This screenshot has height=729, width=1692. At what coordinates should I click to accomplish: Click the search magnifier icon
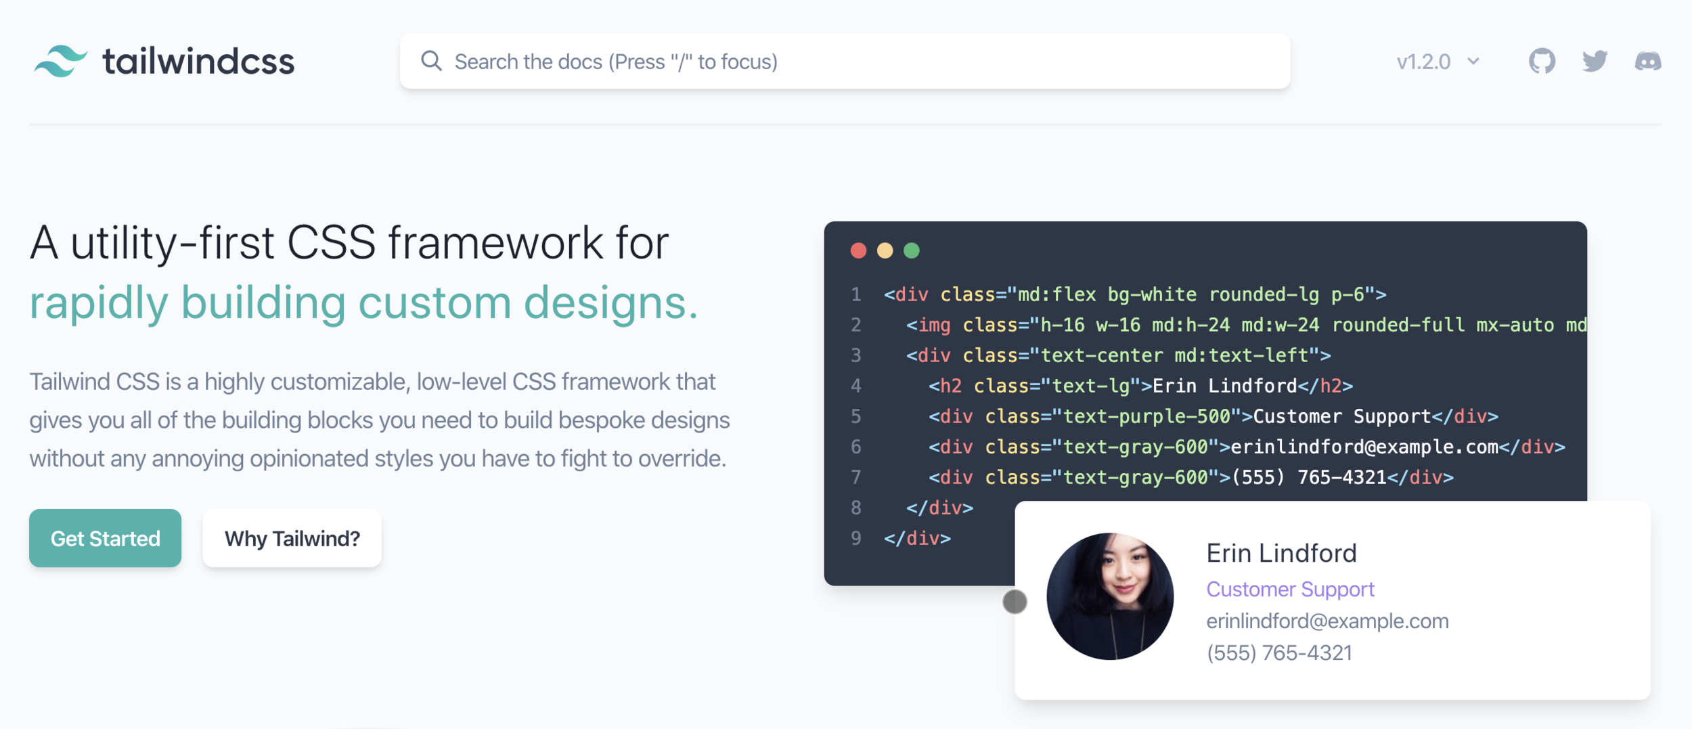coord(431,61)
